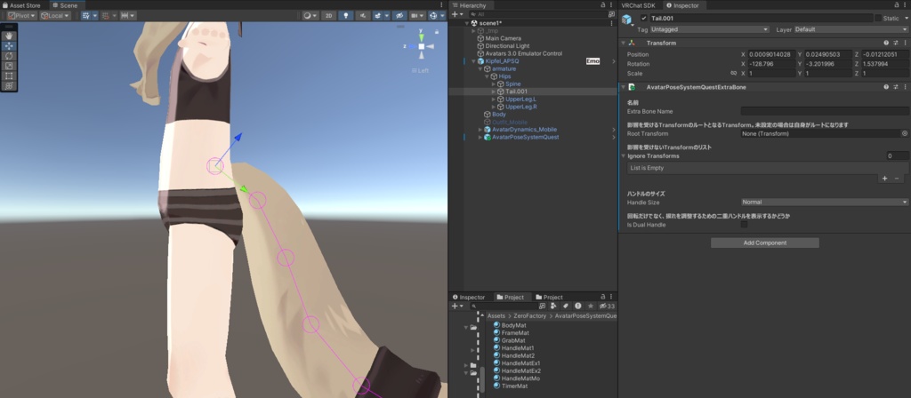The image size is (911, 398).
Task: Collapse the Hips node in Hierarchy
Action: (x=487, y=76)
